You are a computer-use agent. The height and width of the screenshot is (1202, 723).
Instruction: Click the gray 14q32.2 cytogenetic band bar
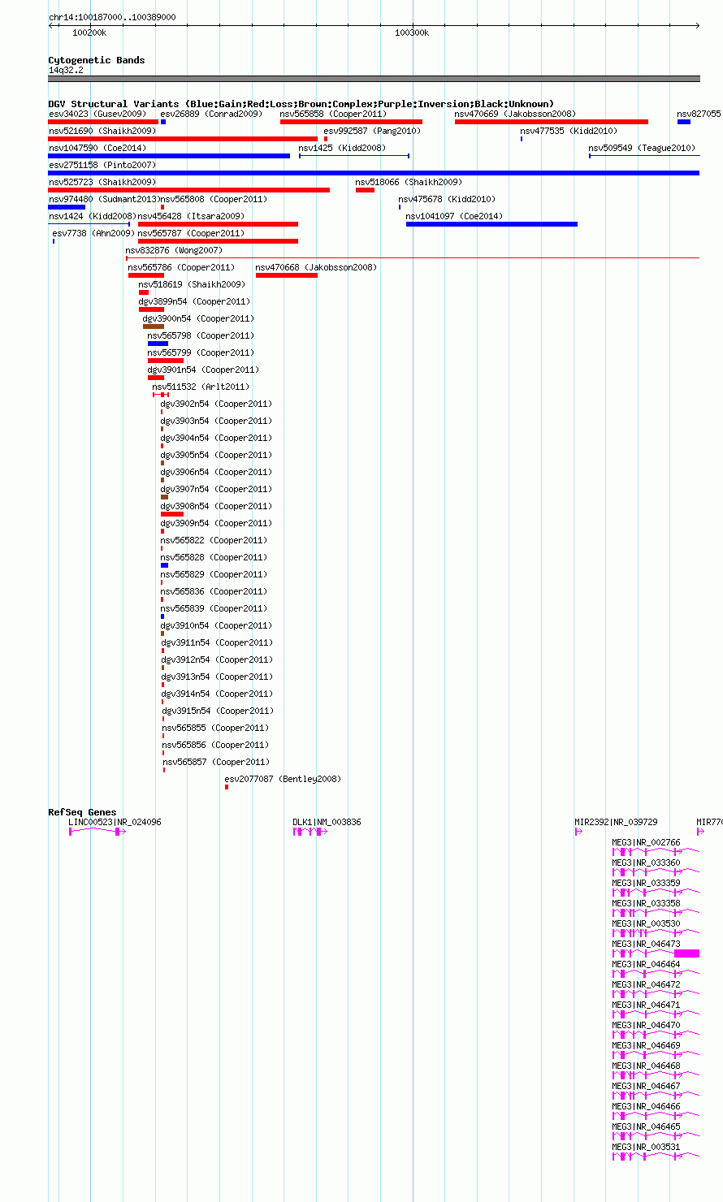click(x=374, y=79)
